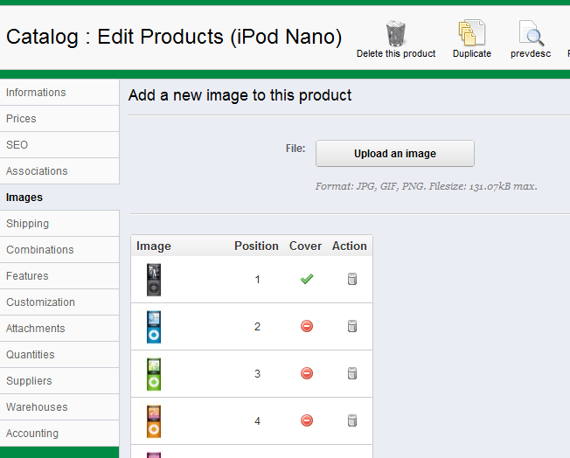The width and height of the screenshot is (570, 458).
Task: Toggle the green cover checkmark on image 1
Action: pyautogui.click(x=306, y=280)
